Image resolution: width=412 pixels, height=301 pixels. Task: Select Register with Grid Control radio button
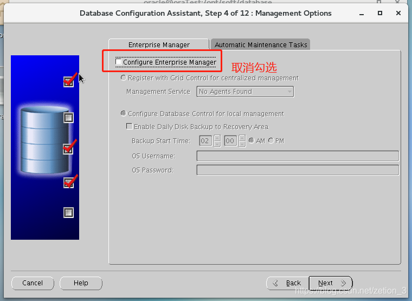click(123, 78)
